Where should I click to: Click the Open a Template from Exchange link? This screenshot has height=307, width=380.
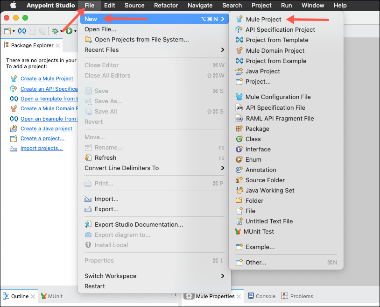pos(49,99)
